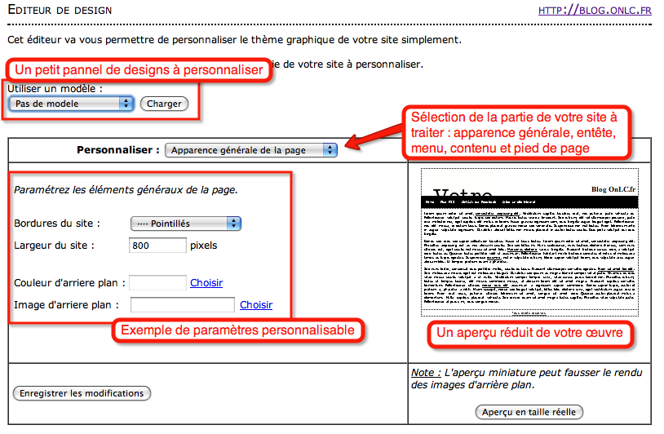Click Choisir link for Couleur d'arriere plan

(x=206, y=283)
